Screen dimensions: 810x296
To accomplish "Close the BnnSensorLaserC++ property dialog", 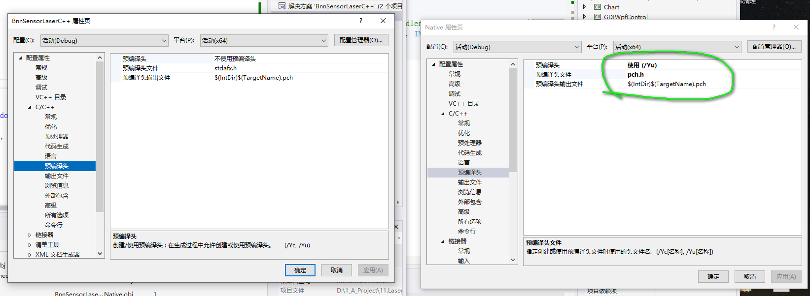I will [383, 21].
